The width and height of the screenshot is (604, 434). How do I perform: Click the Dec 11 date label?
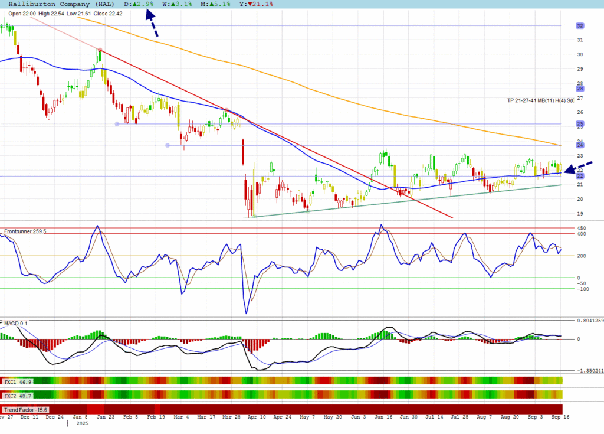pos(29,417)
